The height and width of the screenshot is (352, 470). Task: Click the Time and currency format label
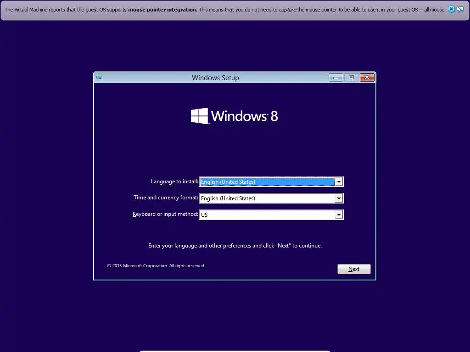click(166, 198)
